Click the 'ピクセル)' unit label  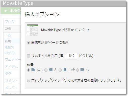click(x=86, y=56)
